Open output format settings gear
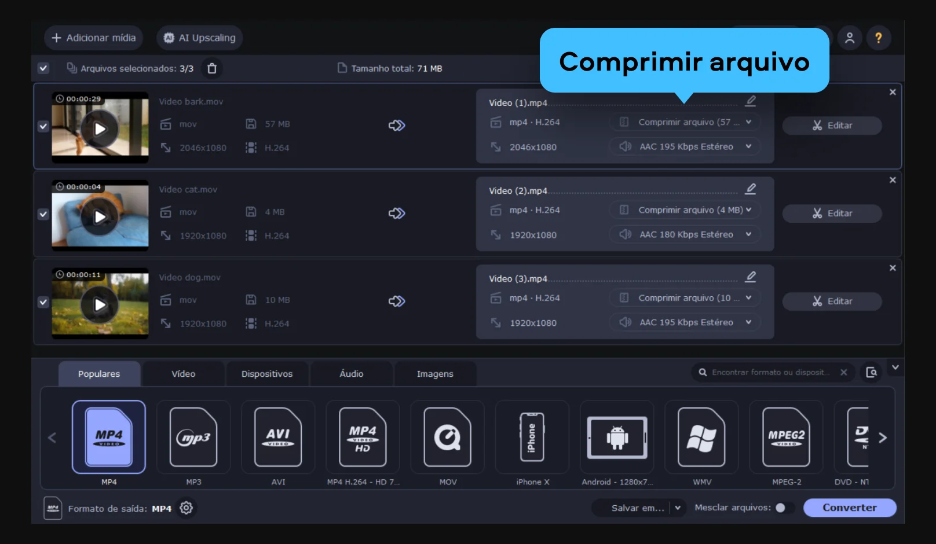Screen dimensions: 936x544 coord(186,508)
